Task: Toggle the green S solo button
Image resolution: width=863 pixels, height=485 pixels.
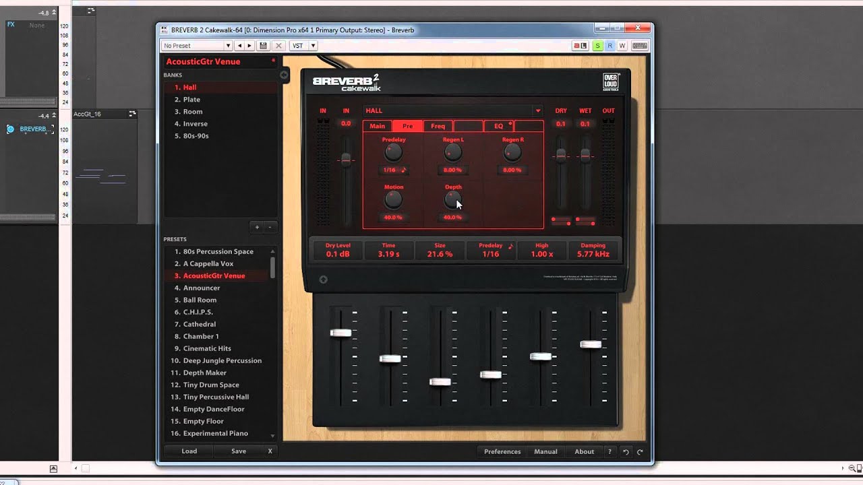Action: (597, 46)
